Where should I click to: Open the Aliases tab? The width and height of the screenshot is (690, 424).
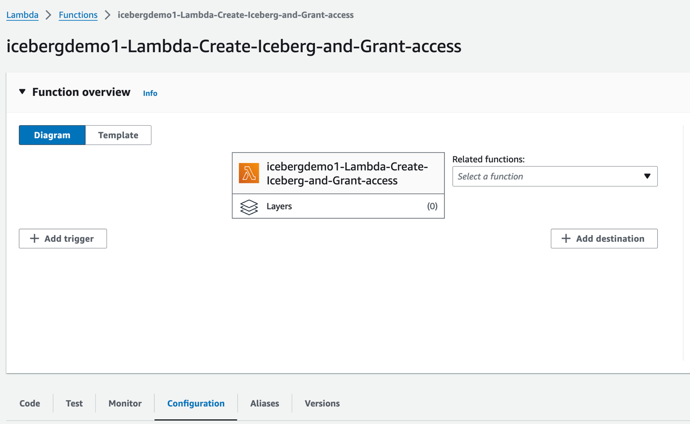[264, 403]
